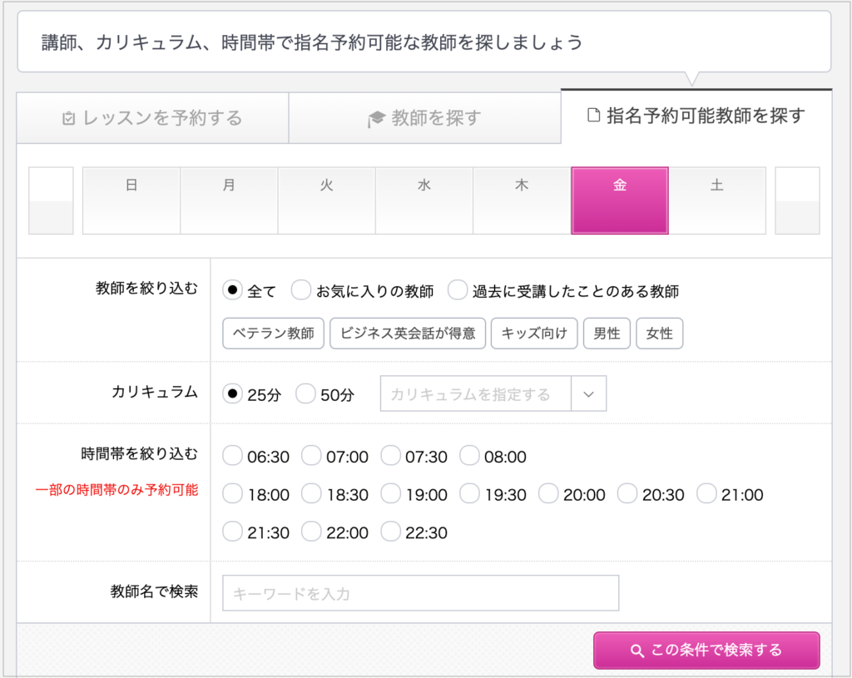The width and height of the screenshot is (852, 678).
Task: Click the chevron arrow of the curriculum selector
Action: (x=589, y=394)
